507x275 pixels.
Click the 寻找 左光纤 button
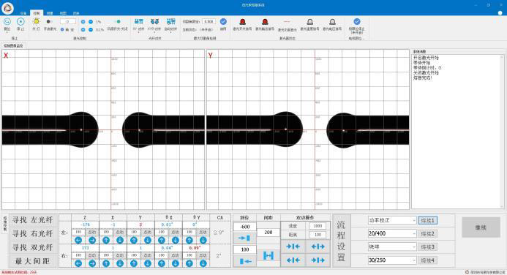[33, 220]
